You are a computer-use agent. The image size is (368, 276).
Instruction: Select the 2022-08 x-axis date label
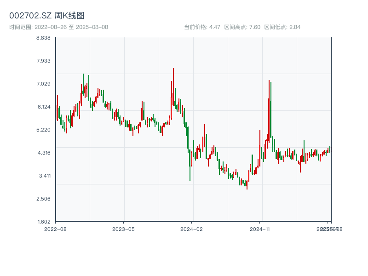pyautogui.click(x=55, y=229)
